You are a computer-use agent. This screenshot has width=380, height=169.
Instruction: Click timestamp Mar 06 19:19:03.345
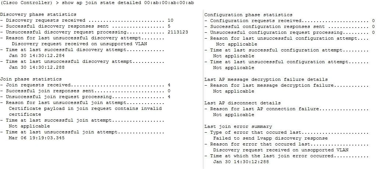pos(37,138)
